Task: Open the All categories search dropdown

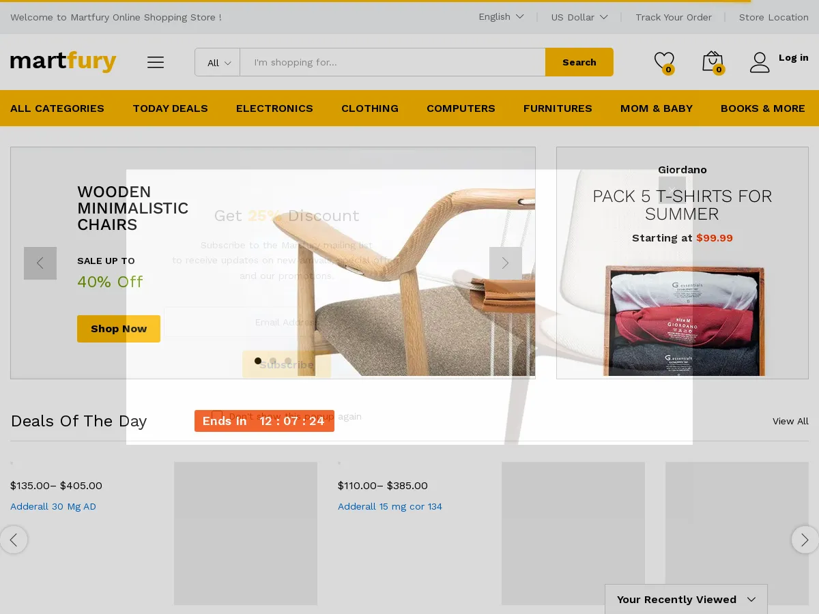Action: click(218, 62)
